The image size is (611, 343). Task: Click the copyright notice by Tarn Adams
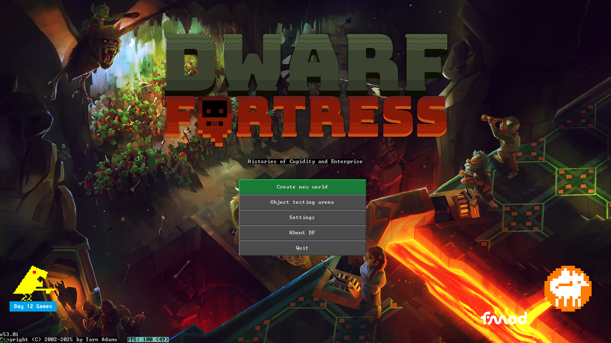point(59,340)
